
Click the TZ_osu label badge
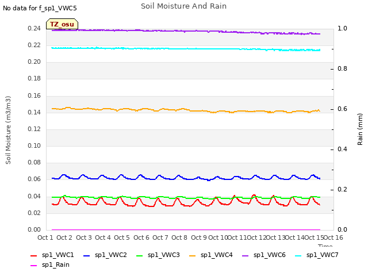click(62, 24)
